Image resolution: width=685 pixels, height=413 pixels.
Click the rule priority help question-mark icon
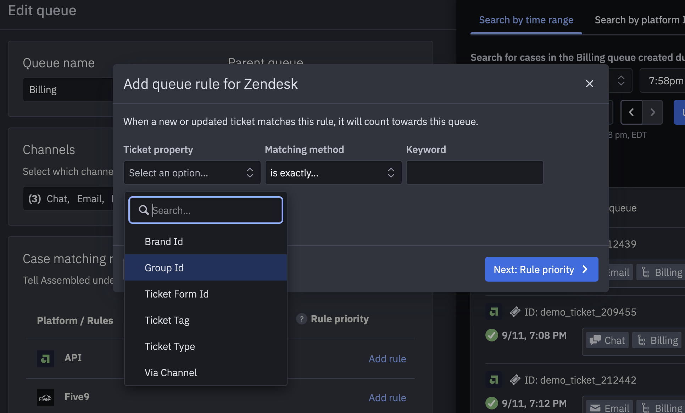click(x=301, y=319)
